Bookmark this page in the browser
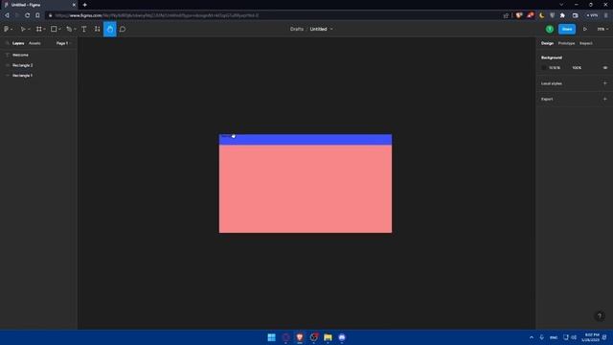Screen dimensions: 613x345 click(x=37, y=15)
